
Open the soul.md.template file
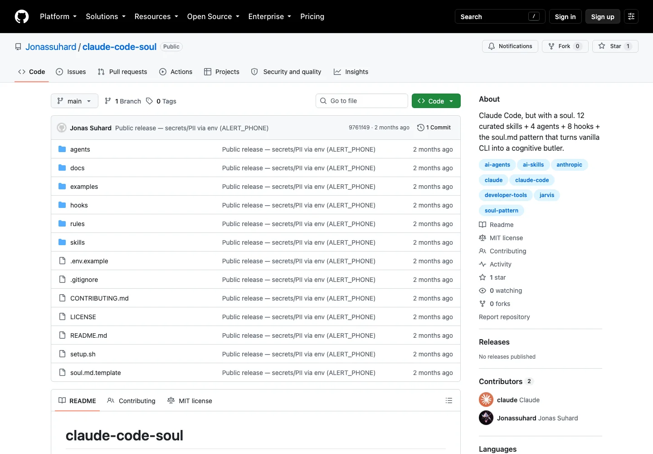pos(96,373)
